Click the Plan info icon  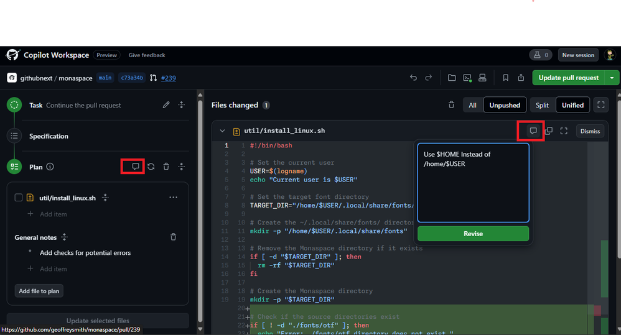point(50,167)
